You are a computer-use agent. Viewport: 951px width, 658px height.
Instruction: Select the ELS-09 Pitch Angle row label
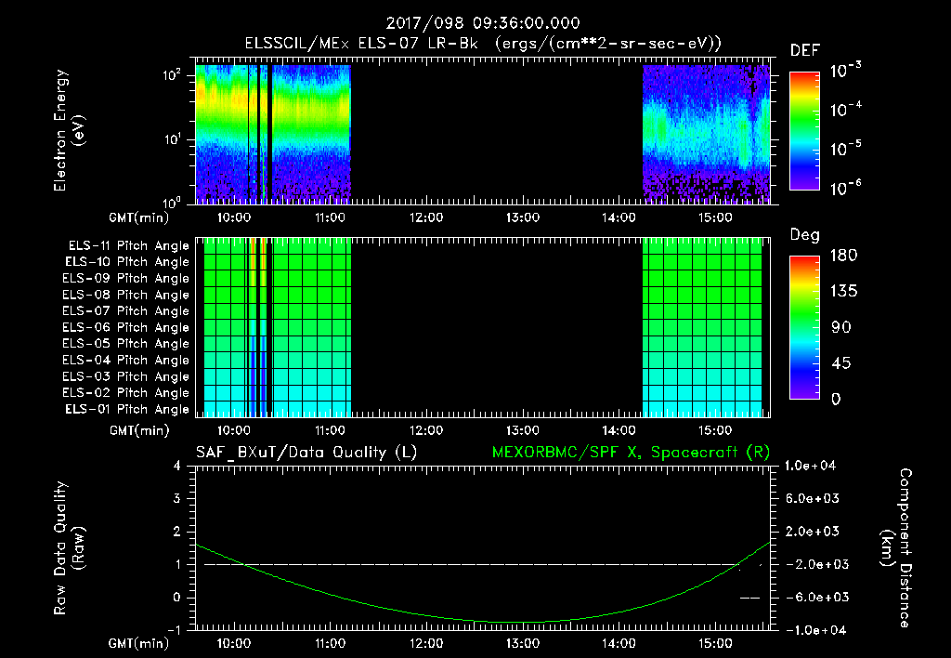pos(125,279)
